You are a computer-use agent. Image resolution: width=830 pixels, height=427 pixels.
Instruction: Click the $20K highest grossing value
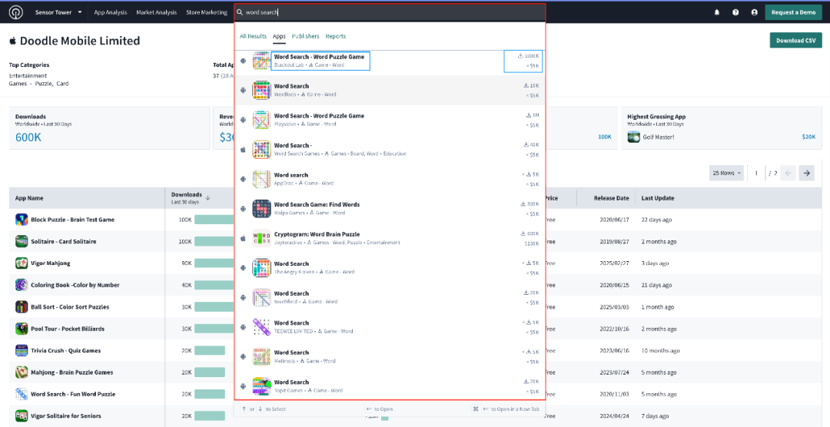(x=808, y=137)
